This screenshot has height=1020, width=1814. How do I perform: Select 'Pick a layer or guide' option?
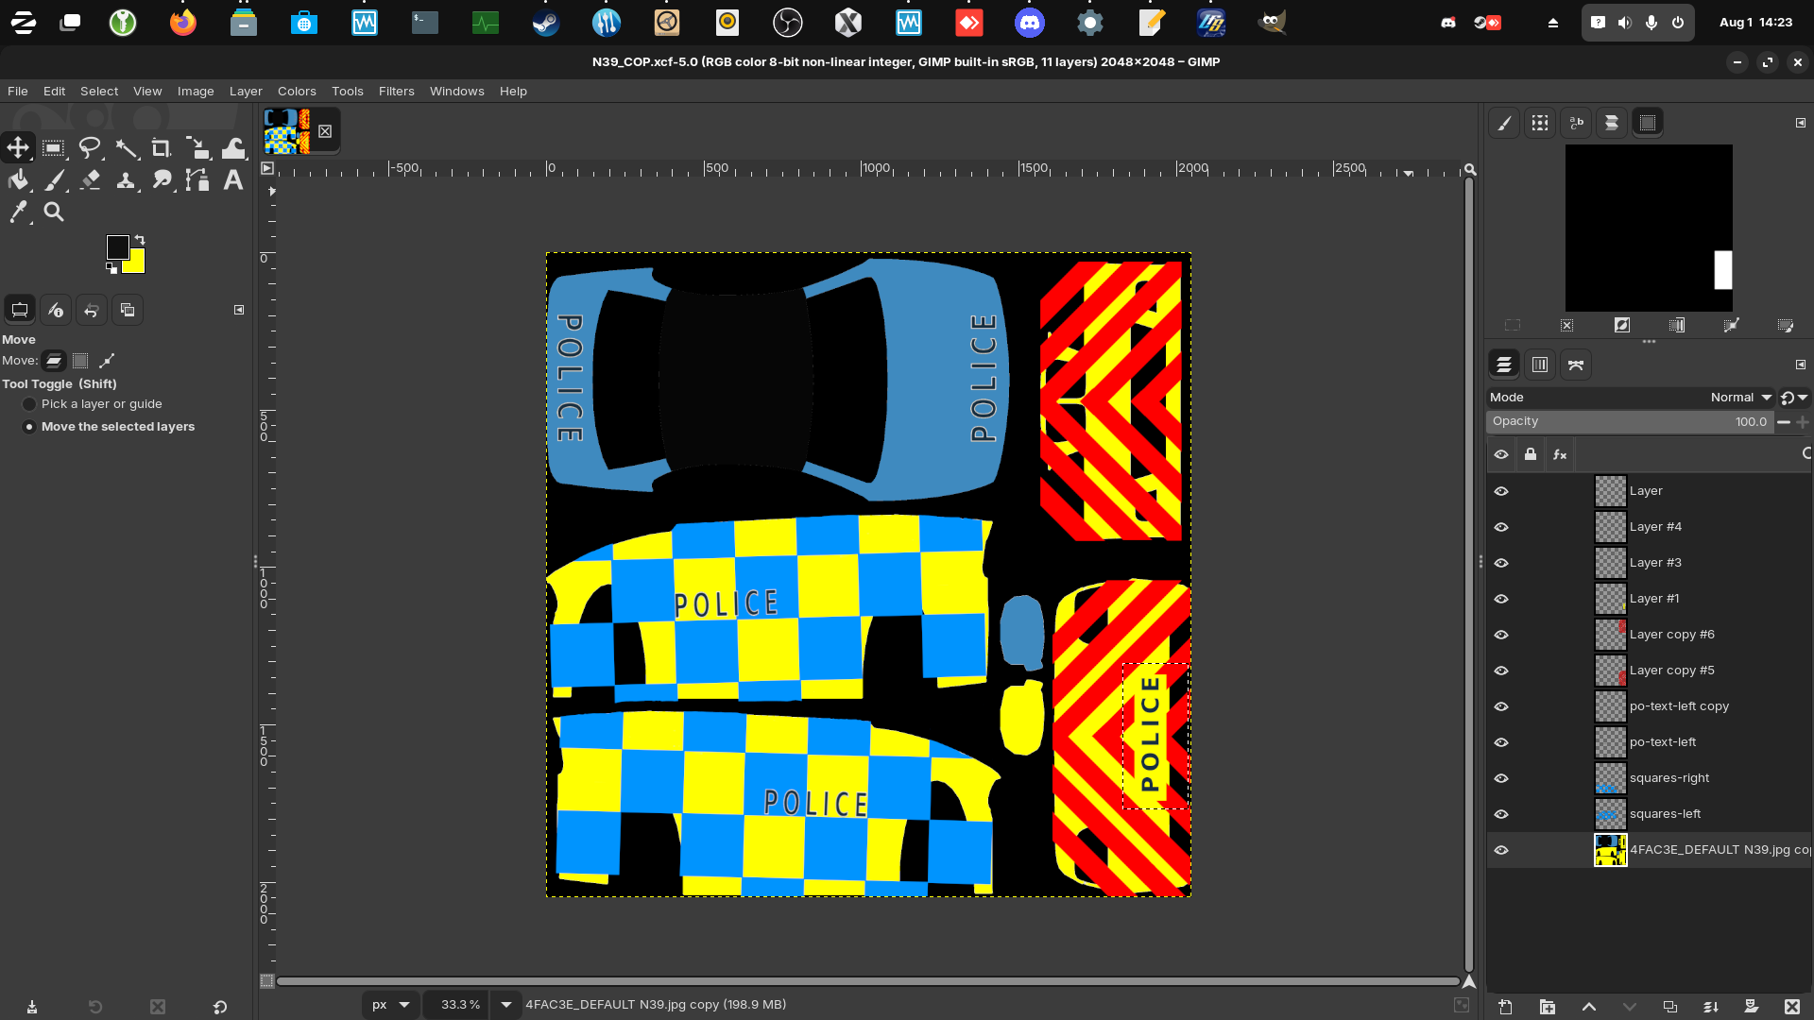(29, 404)
